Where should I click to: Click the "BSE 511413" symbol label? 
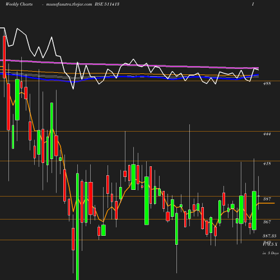click(x=107, y=4)
